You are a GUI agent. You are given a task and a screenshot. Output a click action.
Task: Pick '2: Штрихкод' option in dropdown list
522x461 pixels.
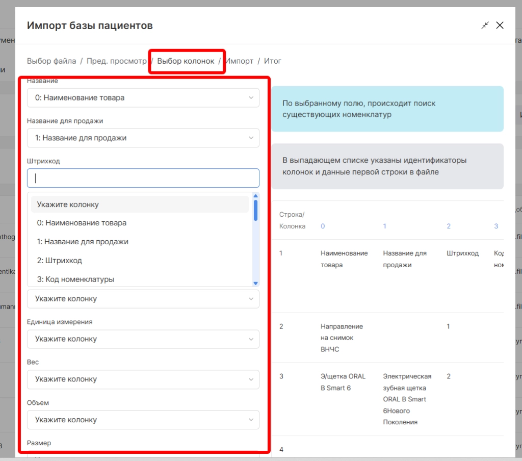[x=60, y=261]
